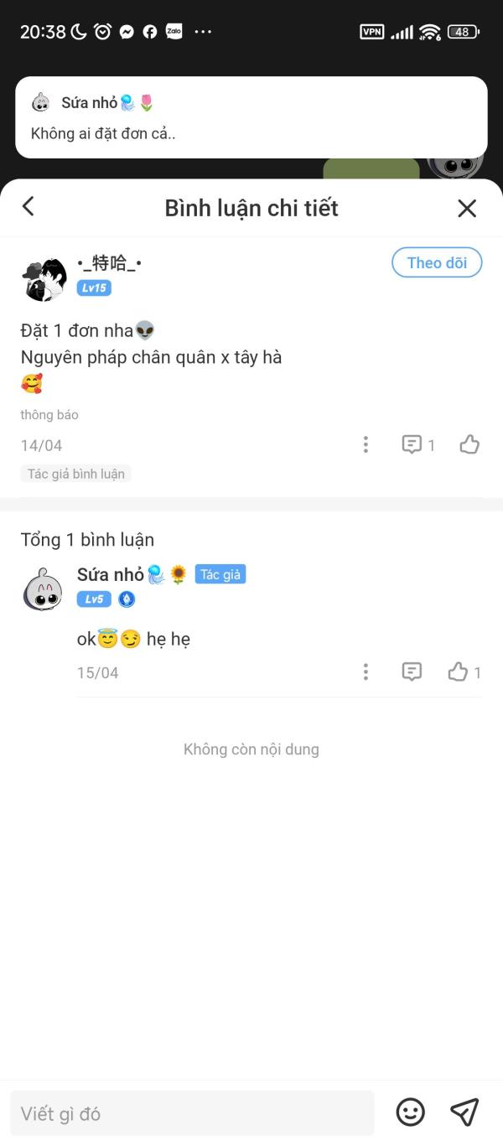This screenshot has height=1146, width=503.
Task: Toggle the like on Sứa nhỏ's reply
Action: (x=464, y=672)
